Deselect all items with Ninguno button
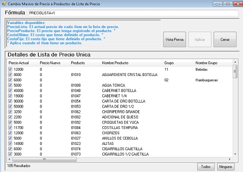The width and height of the screenshot is (243, 172). click(x=226, y=167)
